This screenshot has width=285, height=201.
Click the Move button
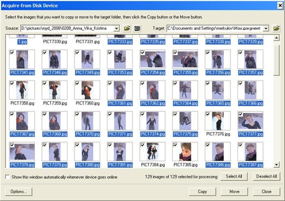(x=234, y=192)
